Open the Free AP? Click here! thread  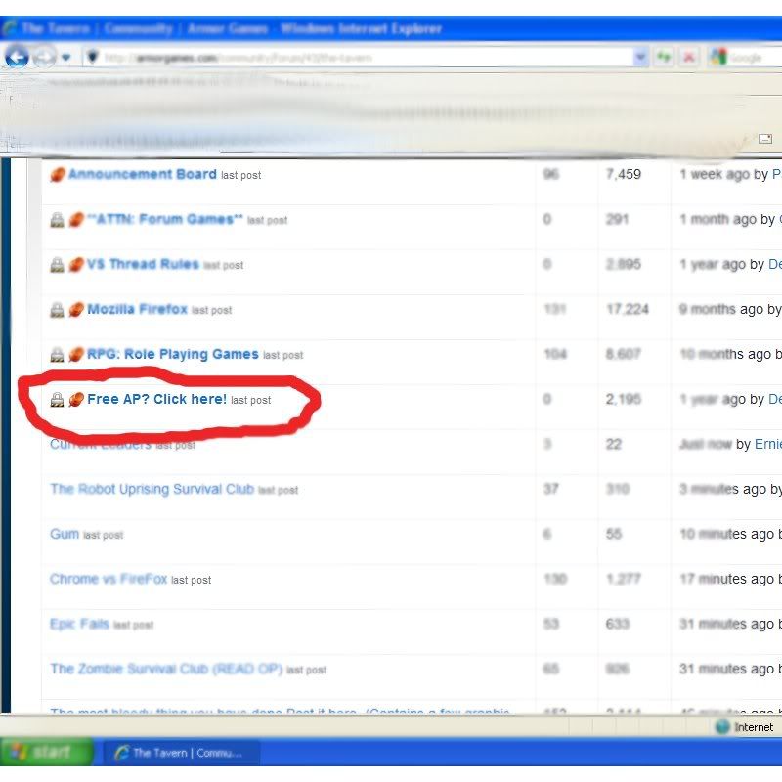(156, 399)
